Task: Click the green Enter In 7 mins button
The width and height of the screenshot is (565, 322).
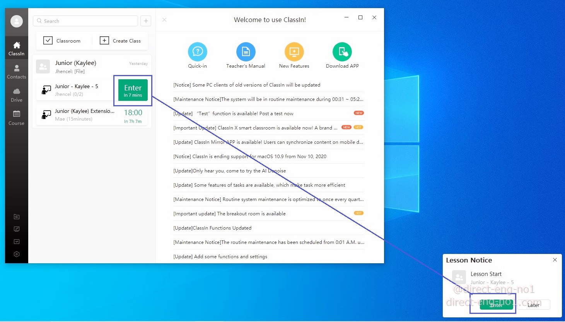Action: [x=133, y=90]
